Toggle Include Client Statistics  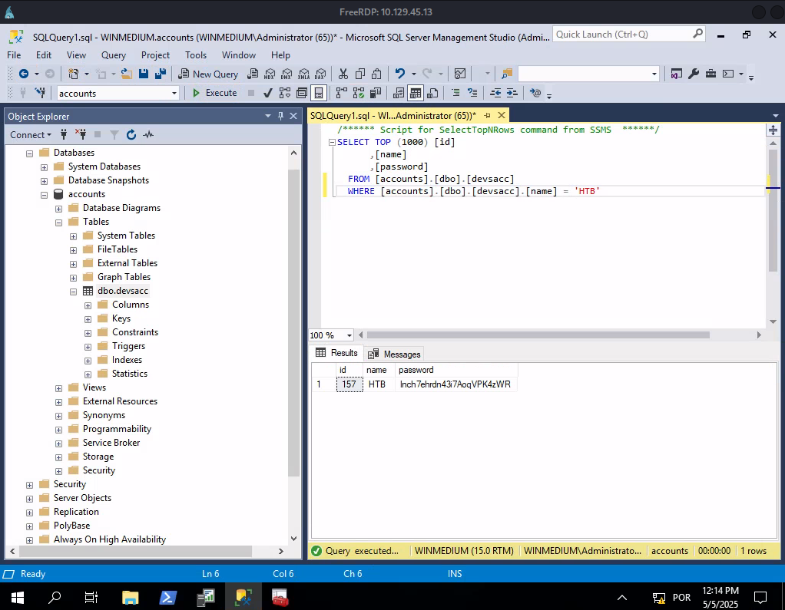[x=376, y=93]
